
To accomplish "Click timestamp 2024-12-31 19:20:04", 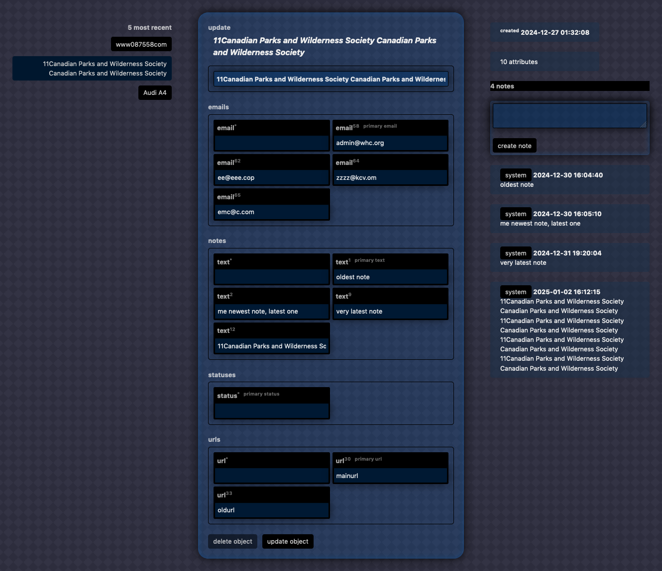I will 567,253.
